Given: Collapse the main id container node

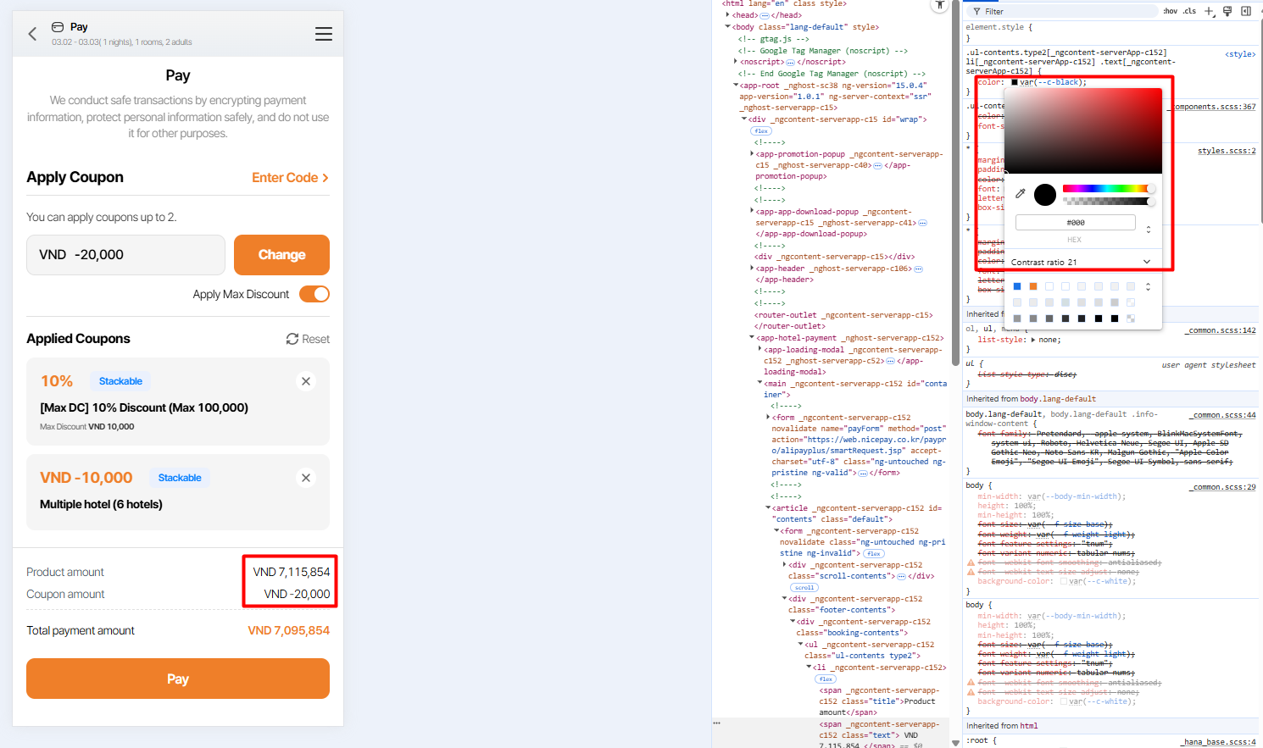Looking at the screenshot, I should point(759,384).
